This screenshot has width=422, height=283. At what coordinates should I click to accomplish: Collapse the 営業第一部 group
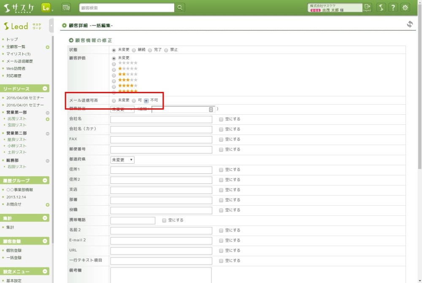(48, 113)
